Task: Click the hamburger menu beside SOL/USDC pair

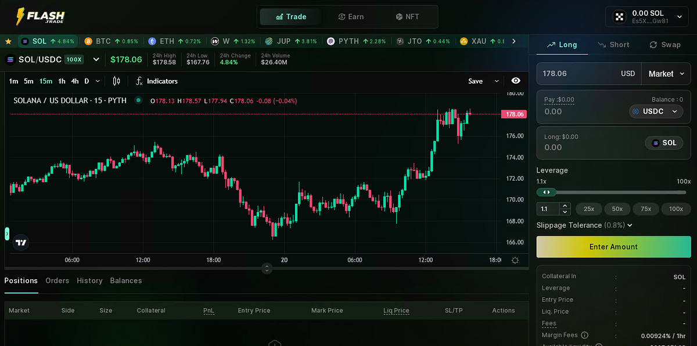Action: tap(10, 59)
